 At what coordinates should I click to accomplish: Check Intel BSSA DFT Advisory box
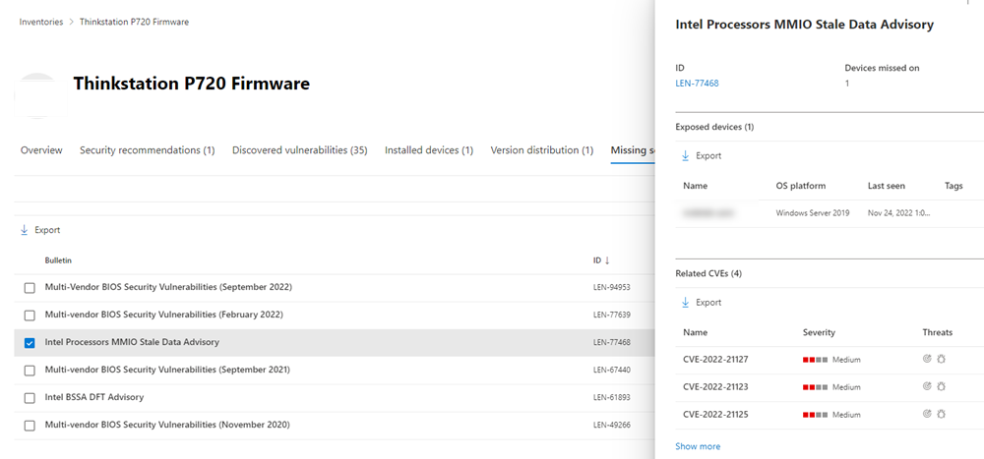coord(30,398)
